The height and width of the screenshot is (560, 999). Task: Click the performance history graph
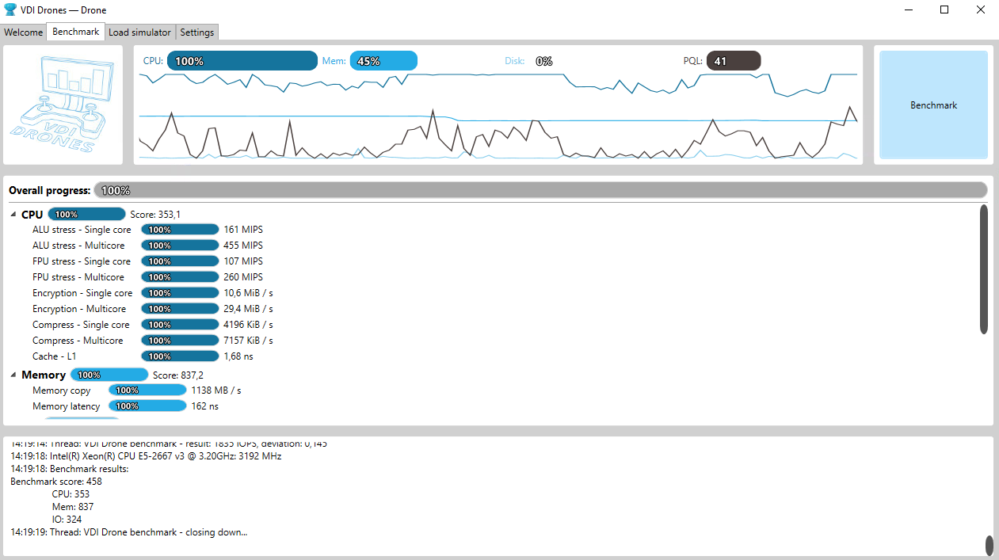[x=498, y=116]
